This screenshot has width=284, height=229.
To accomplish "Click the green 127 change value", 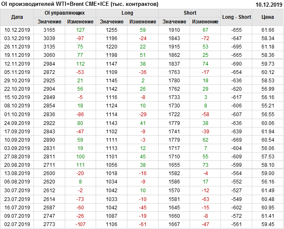I will 81,30.
